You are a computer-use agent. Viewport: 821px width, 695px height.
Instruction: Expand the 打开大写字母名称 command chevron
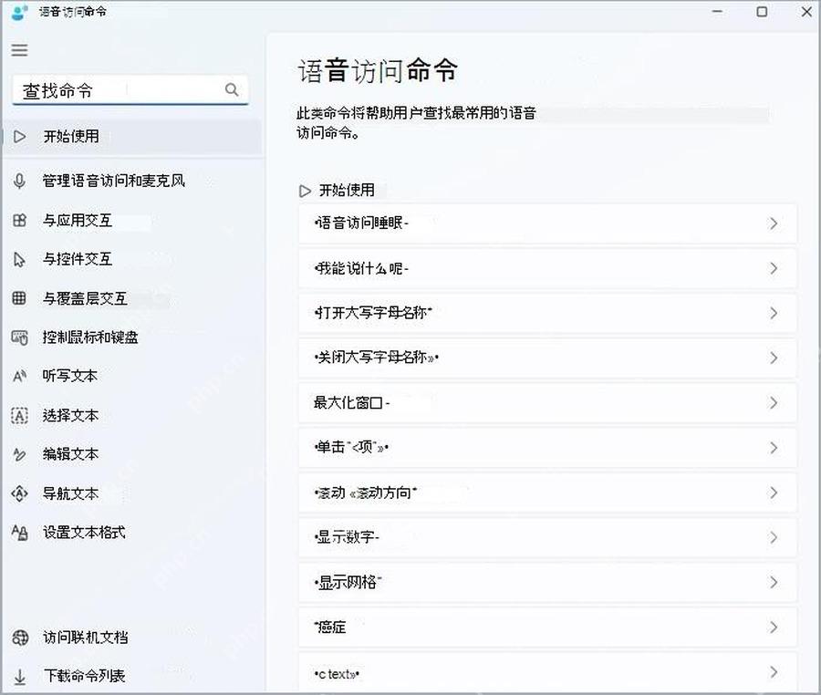774,313
